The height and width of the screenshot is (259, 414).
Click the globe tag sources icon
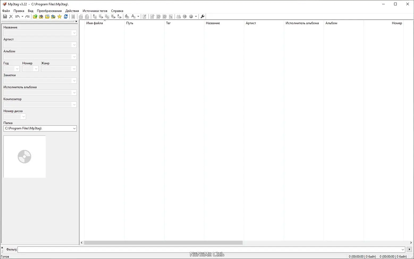coord(185,16)
